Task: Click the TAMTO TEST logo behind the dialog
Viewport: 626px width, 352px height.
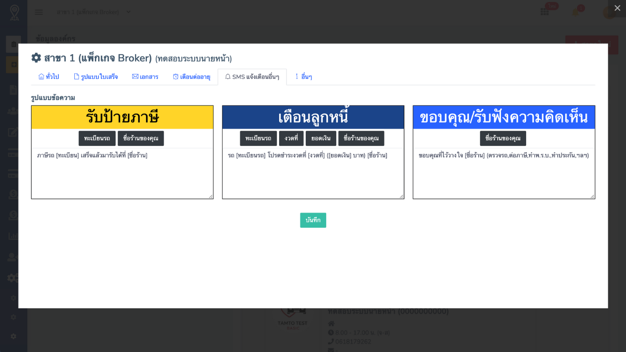Action: pos(293,319)
